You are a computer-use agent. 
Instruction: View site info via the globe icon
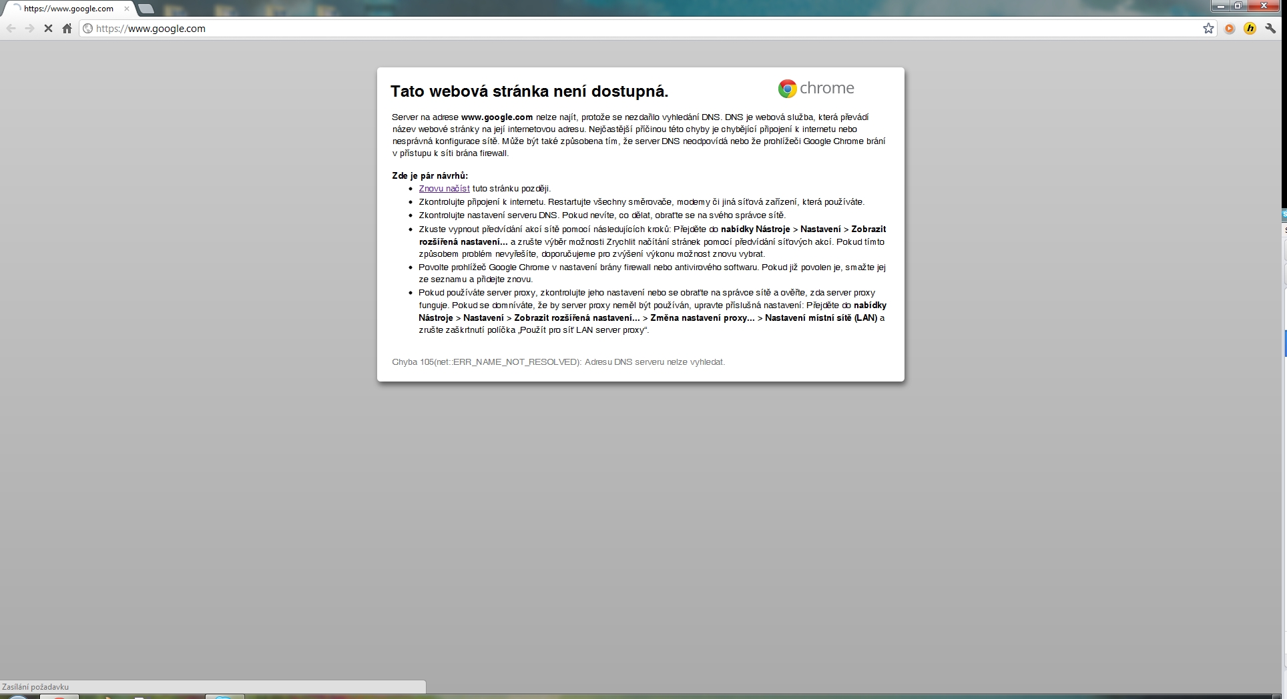point(87,29)
